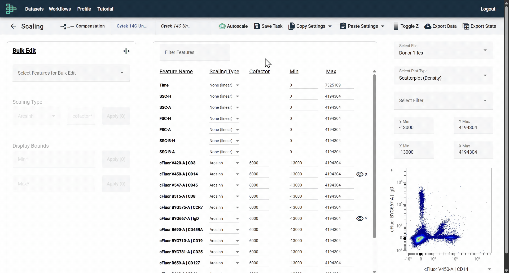Open Select File dropdown

pyautogui.click(x=444, y=50)
